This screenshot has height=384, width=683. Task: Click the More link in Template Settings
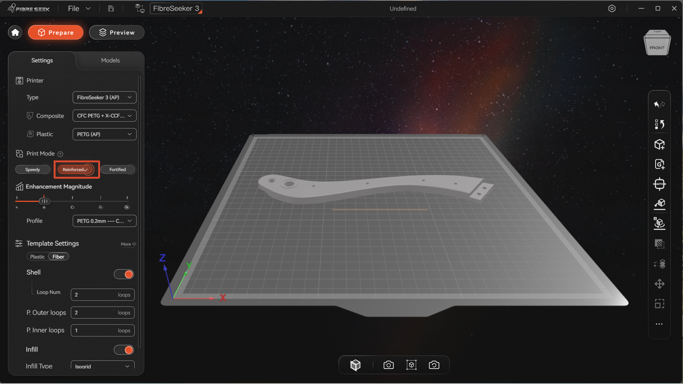click(128, 244)
